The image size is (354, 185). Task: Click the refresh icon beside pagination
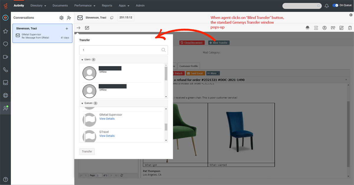coord(121,175)
